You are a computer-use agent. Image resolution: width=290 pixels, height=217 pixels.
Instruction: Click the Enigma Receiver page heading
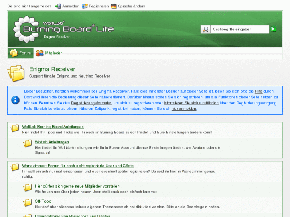click(x=52, y=69)
